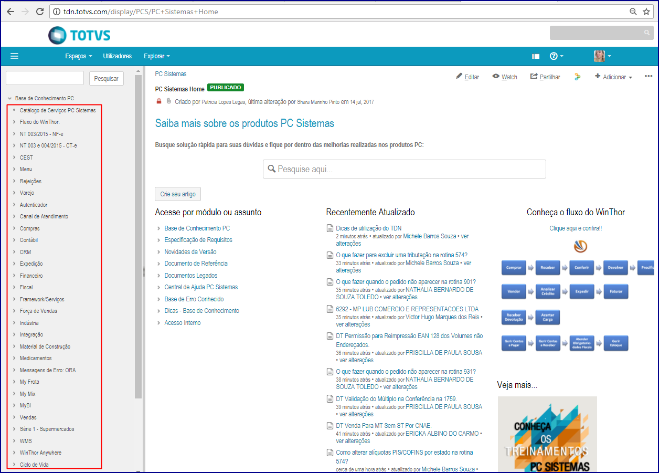Click the Watch eye icon
The width and height of the screenshot is (659, 473).
pos(496,77)
